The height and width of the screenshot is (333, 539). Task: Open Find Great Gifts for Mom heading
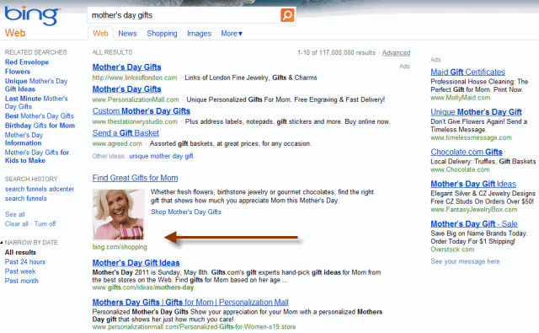135,178
